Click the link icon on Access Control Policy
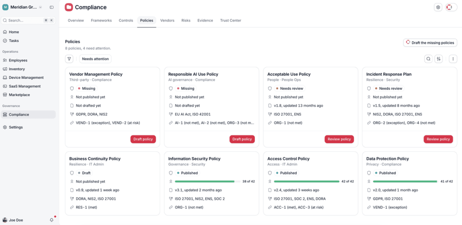The width and height of the screenshot is (462, 225). (x=270, y=207)
